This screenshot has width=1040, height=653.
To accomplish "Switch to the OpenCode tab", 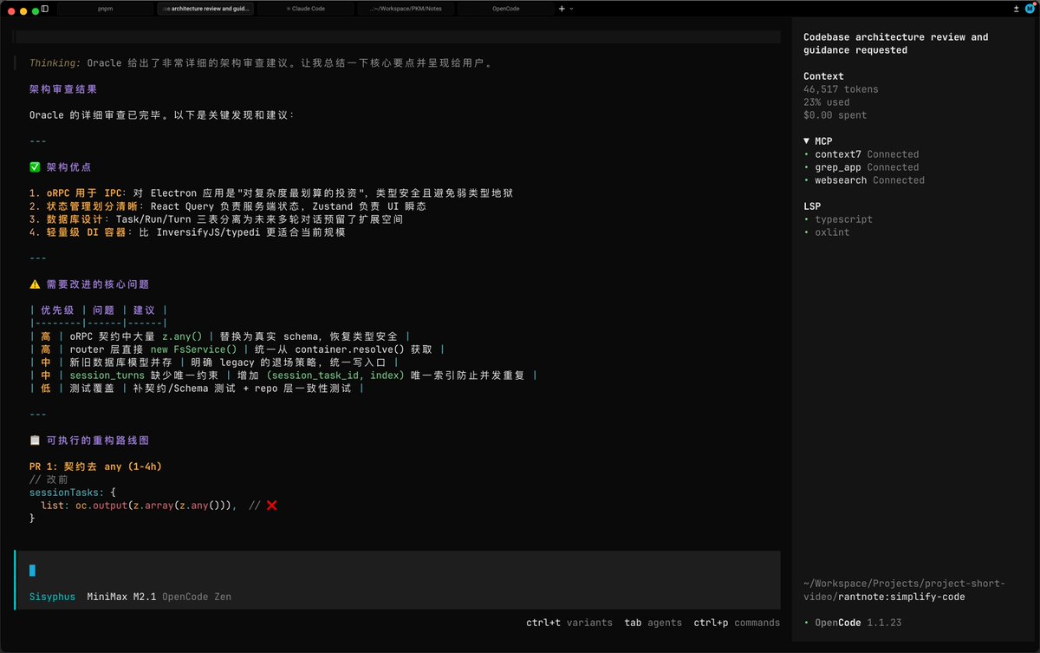I will click(505, 9).
